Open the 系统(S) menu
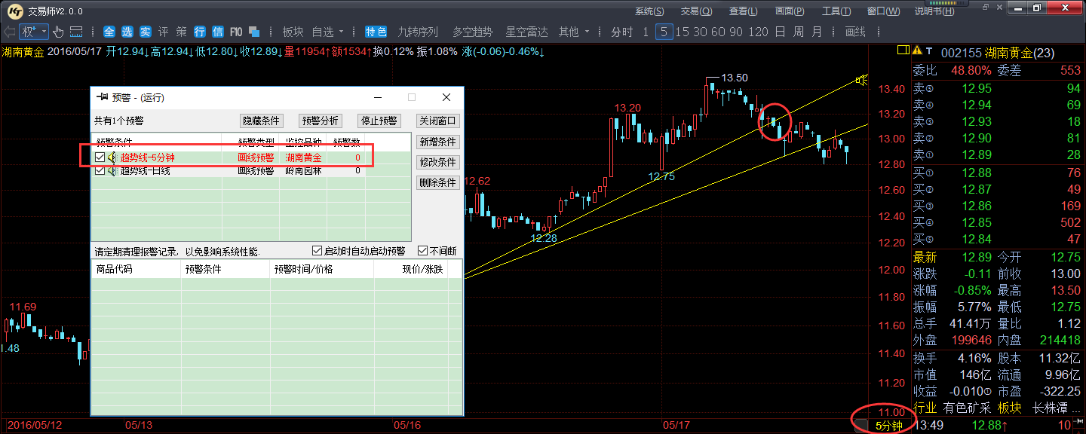Screen dimensions: 1086x434 click(649, 11)
